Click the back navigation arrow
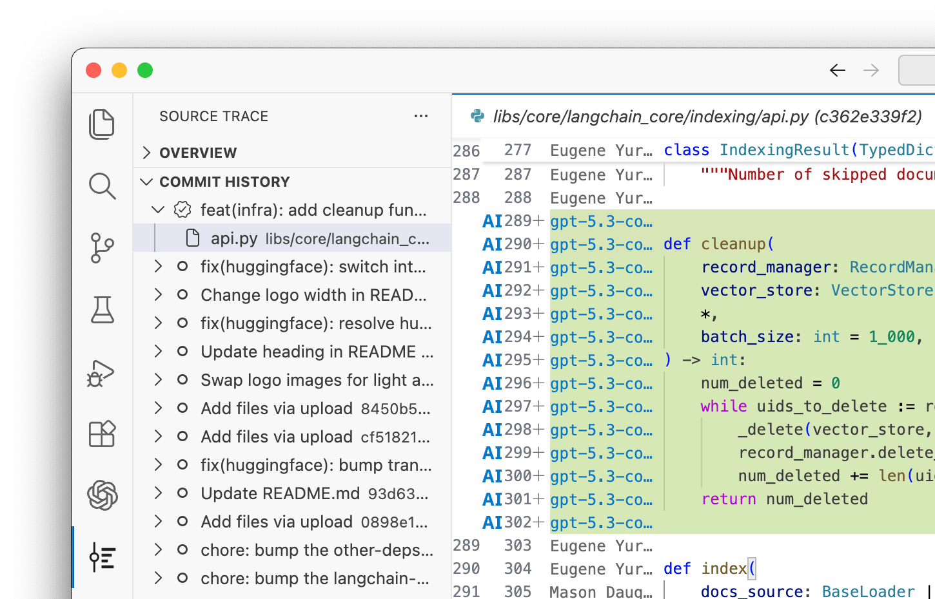The image size is (935, 599). pyautogui.click(x=837, y=70)
